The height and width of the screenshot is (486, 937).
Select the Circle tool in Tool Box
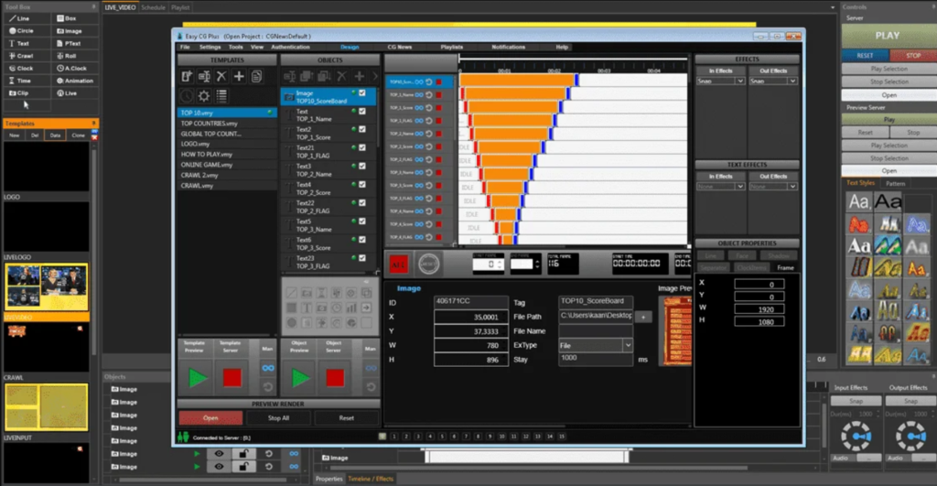click(x=25, y=30)
